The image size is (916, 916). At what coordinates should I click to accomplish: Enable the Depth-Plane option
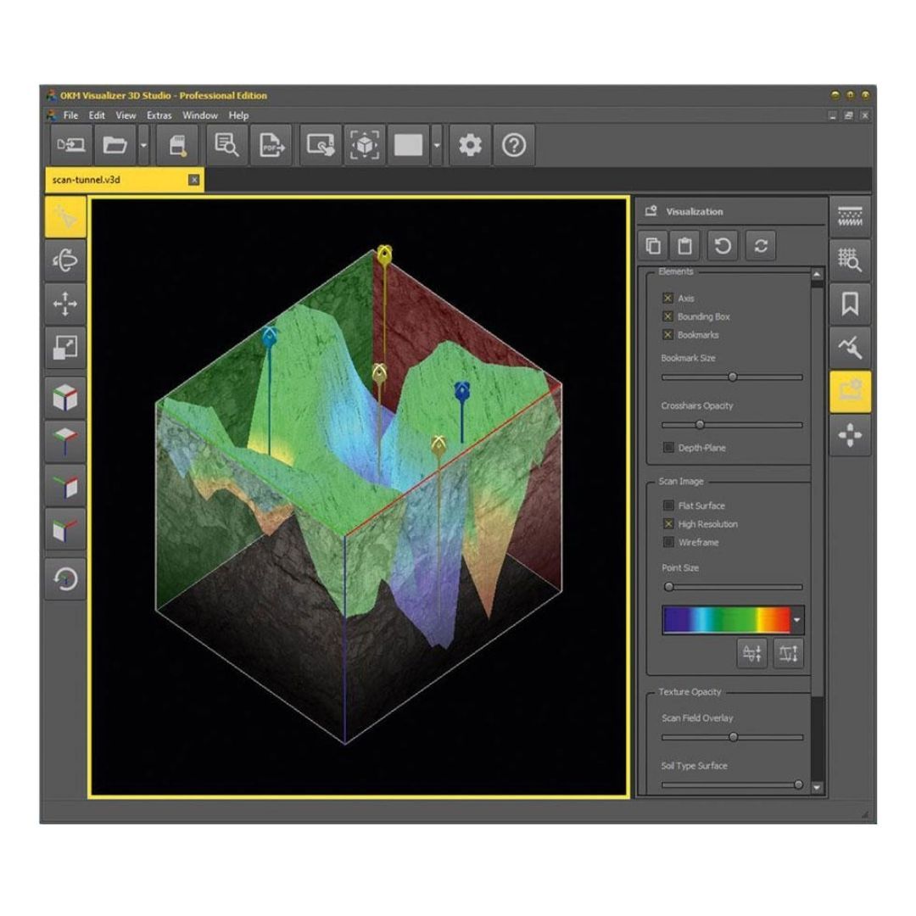(669, 447)
